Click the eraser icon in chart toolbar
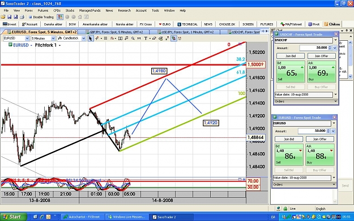 [154, 38]
